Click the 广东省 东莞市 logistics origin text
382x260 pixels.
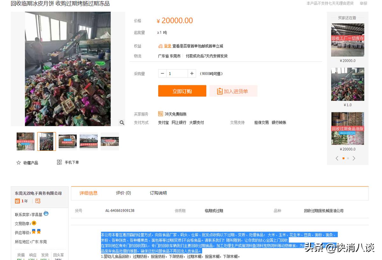169,56
